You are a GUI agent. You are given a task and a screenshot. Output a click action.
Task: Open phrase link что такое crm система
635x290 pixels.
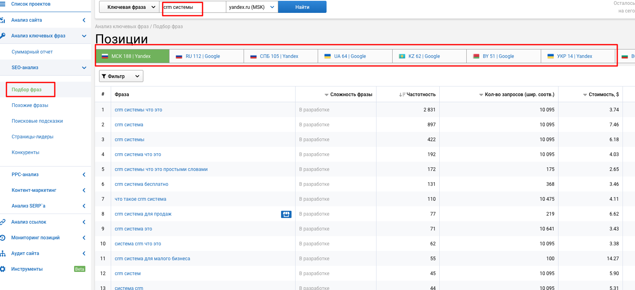(x=141, y=199)
